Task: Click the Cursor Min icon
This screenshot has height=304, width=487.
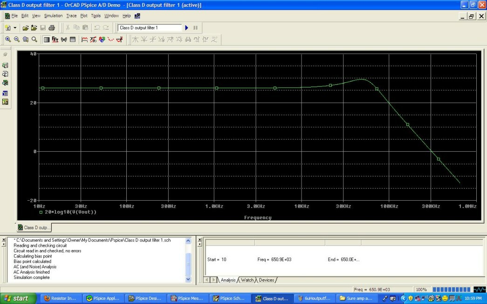Action: [x=162, y=40]
